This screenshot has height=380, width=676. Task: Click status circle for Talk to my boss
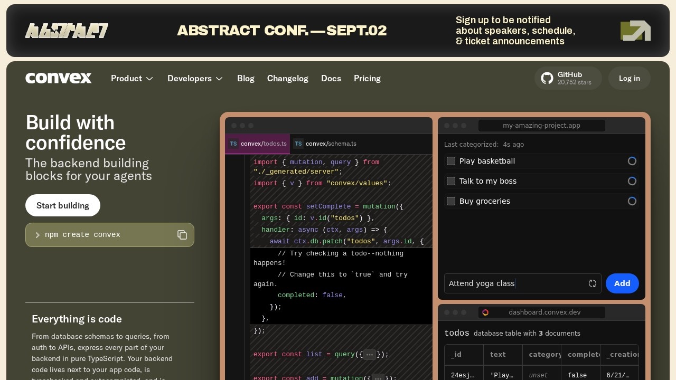point(632,181)
